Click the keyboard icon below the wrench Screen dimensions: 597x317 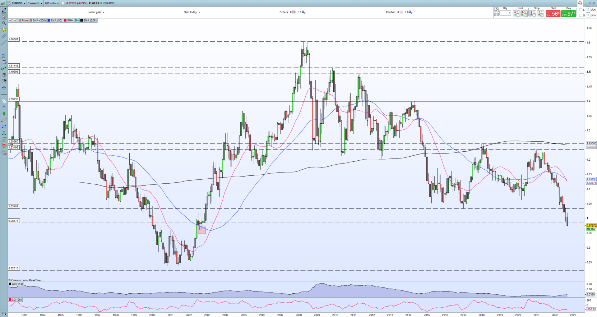[497, 14]
